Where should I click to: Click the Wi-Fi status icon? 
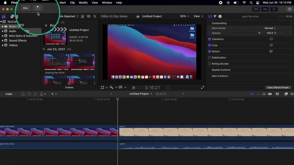point(244,3)
